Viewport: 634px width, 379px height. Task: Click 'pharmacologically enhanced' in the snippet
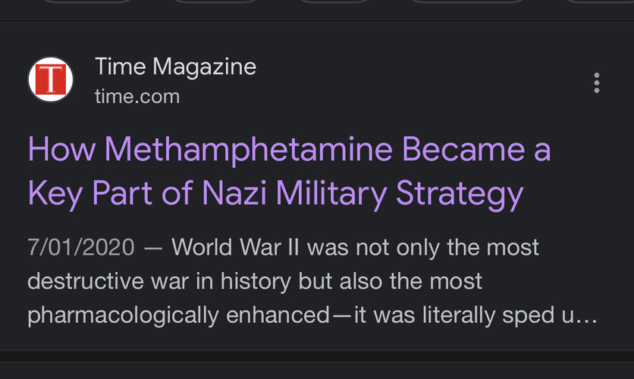click(179, 315)
